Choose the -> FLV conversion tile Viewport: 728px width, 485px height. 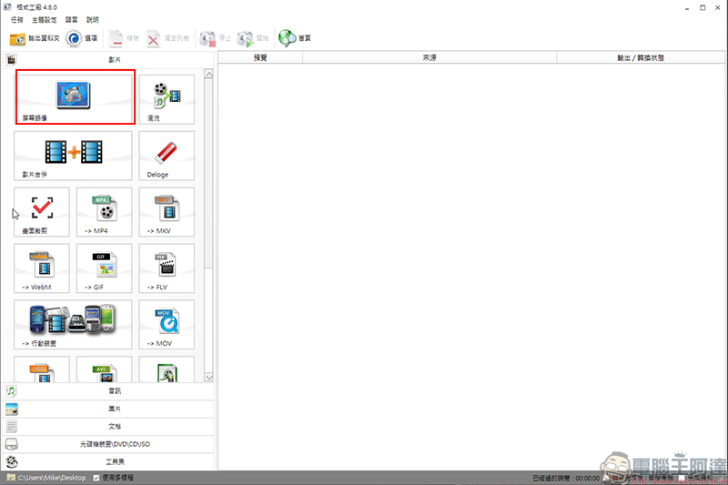click(167, 268)
